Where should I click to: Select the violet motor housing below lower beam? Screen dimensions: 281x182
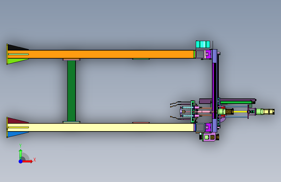pos(209,137)
